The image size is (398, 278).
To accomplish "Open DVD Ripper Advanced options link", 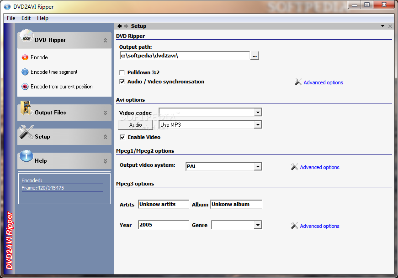I will coord(323,82).
